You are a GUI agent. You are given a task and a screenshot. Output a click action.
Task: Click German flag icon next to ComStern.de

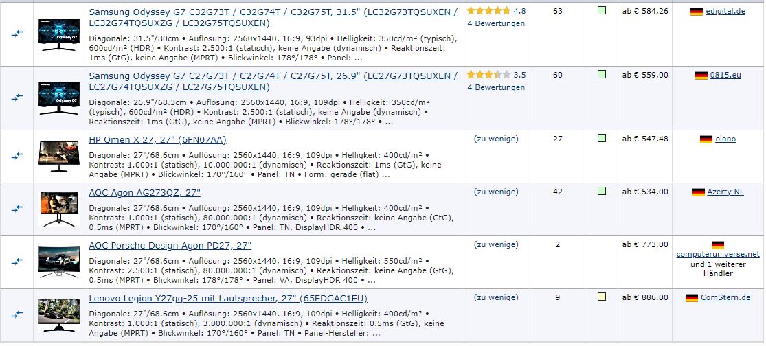click(691, 298)
